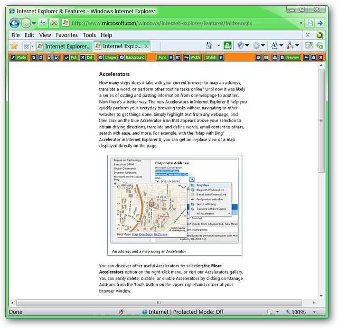Image resolution: width=338 pixels, height=328 pixels.
Task: Click Internet | Protected Mode: Off status
Action: [x=183, y=312]
